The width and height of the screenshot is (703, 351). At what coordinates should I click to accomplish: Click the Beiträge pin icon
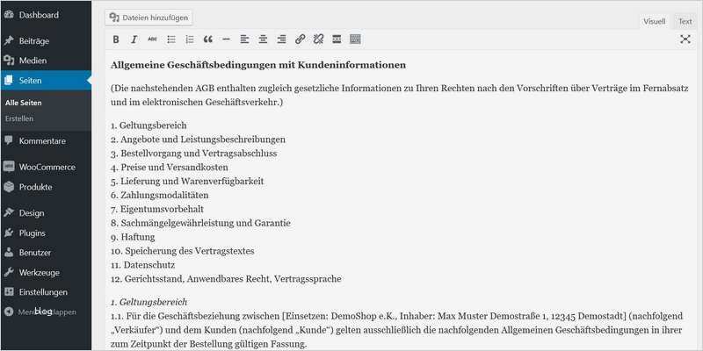tap(9, 40)
